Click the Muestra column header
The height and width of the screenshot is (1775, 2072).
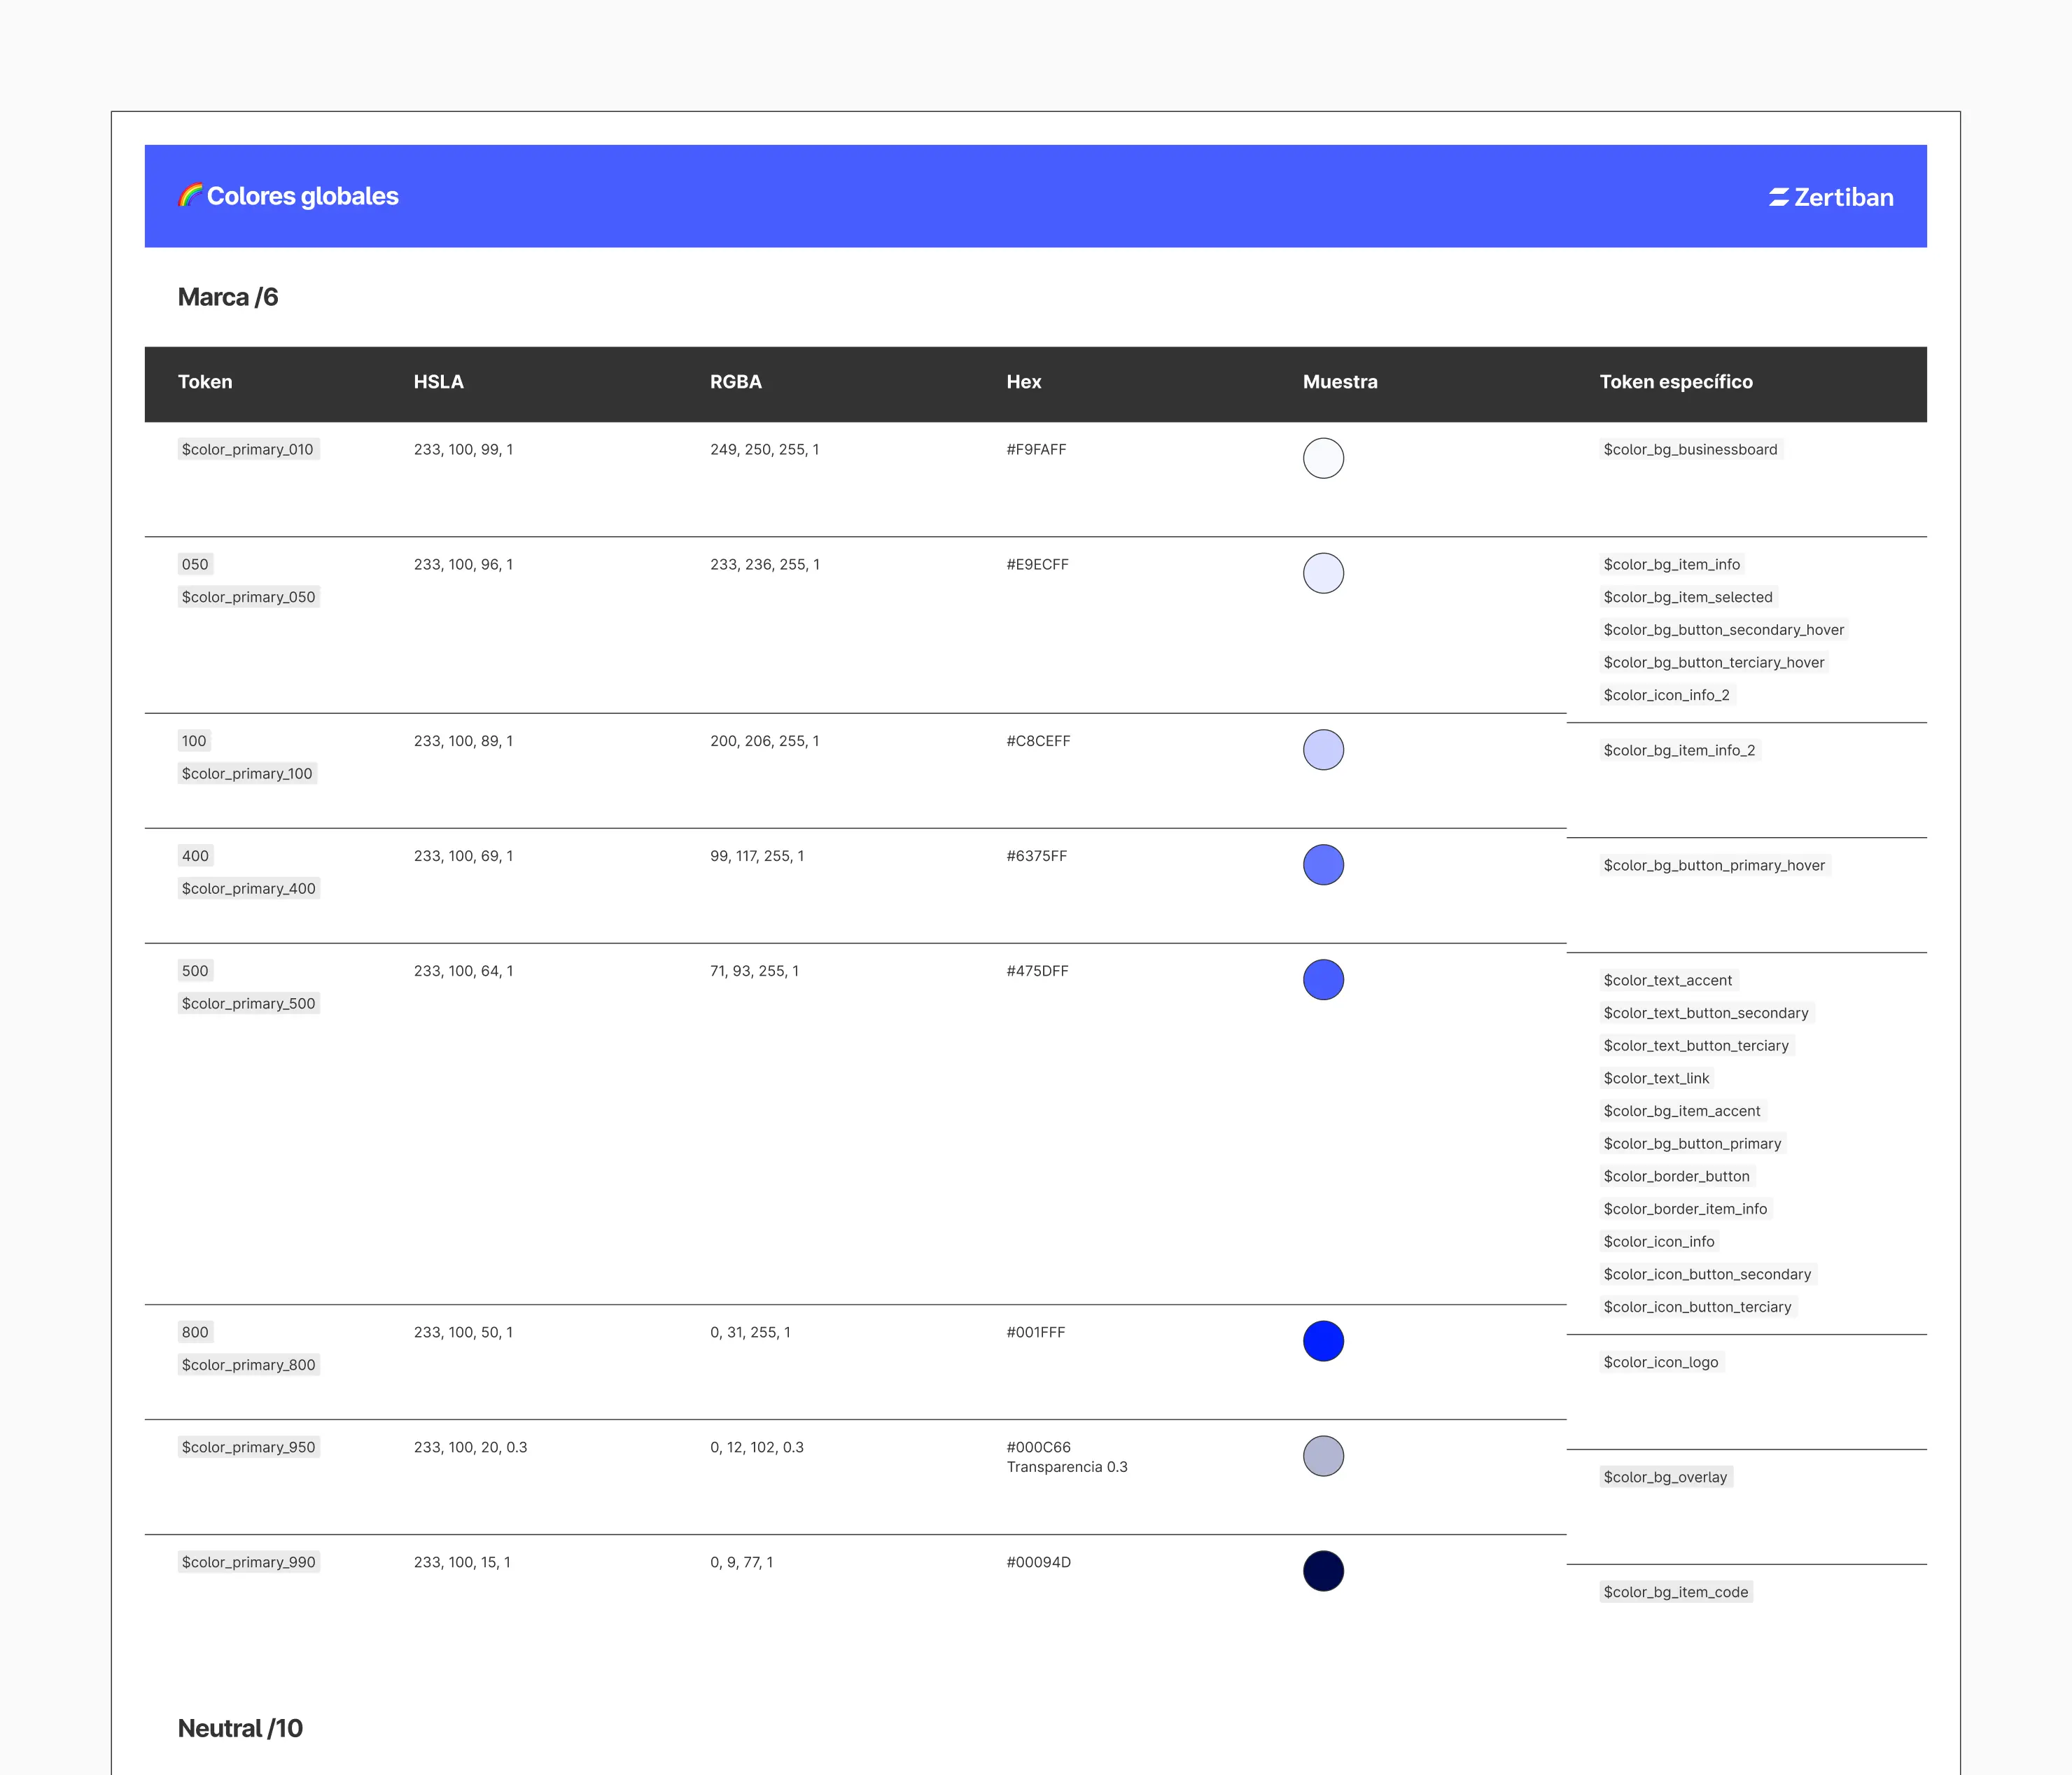pyautogui.click(x=1340, y=382)
